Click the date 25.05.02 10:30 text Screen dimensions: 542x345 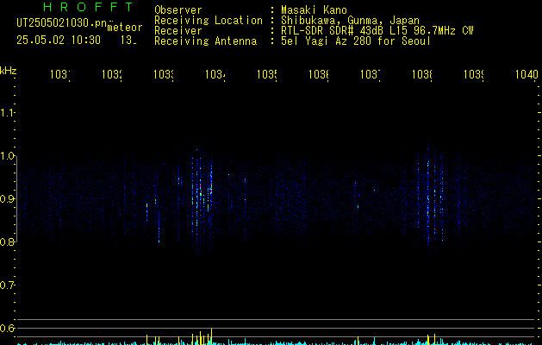[x=59, y=40]
